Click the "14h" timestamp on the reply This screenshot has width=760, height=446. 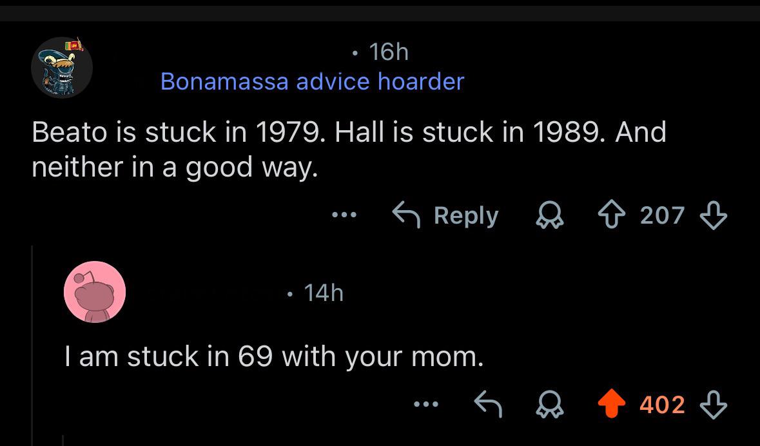[323, 292]
